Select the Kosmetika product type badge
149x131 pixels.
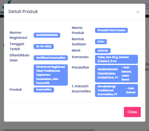(44, 90)
